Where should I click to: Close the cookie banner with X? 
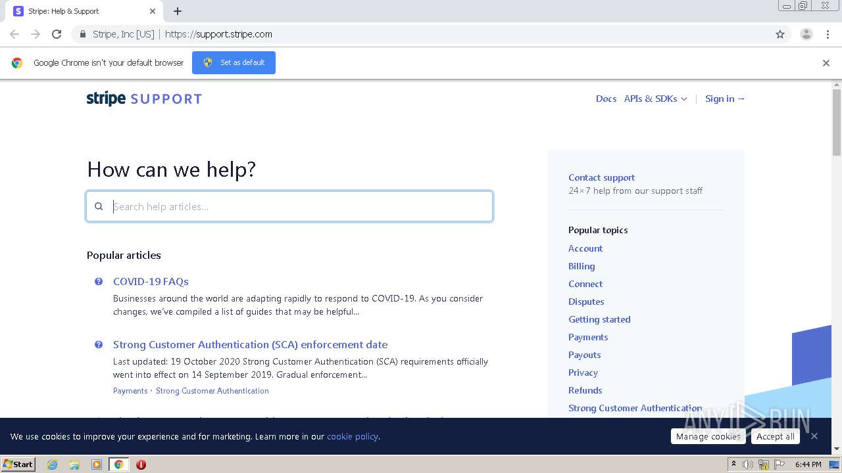814,436
